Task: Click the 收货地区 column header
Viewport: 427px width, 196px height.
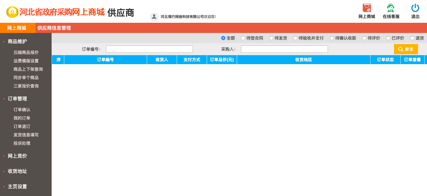Action: coord(304,60)
